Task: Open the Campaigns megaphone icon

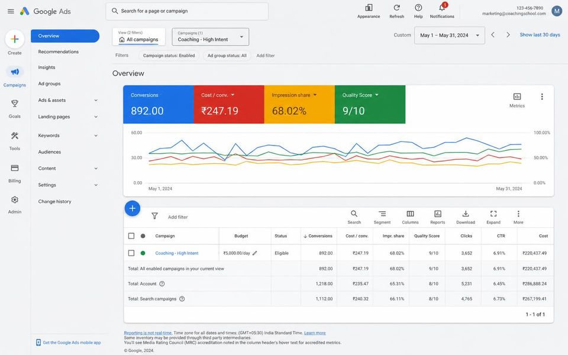Action: (x=14, y=72)
